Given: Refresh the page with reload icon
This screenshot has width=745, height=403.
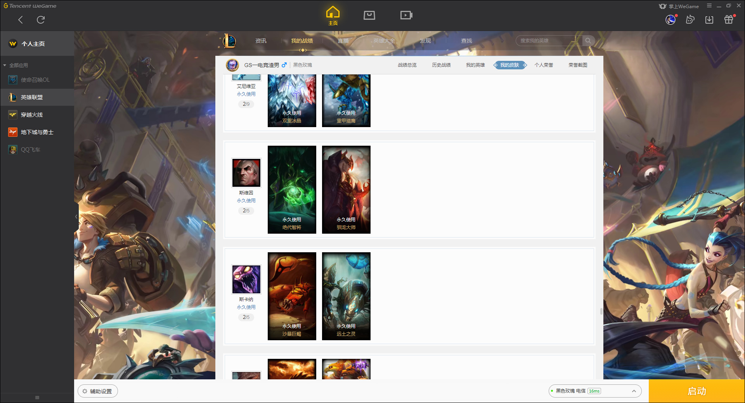Looking at the screenshot, I should [x=41, y=20].
